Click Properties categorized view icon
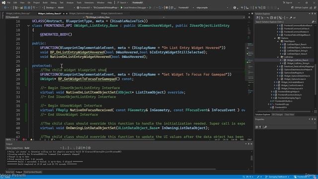 [257, 127]
